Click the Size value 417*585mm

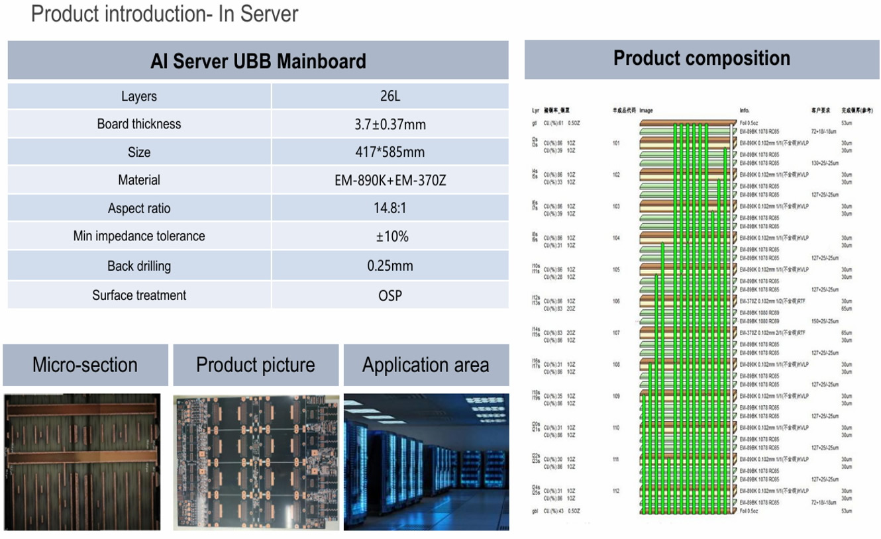(389, 152)
